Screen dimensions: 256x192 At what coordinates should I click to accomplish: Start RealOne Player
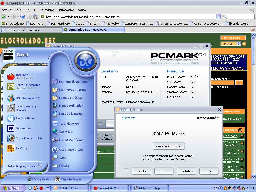(x=25, y=118)
